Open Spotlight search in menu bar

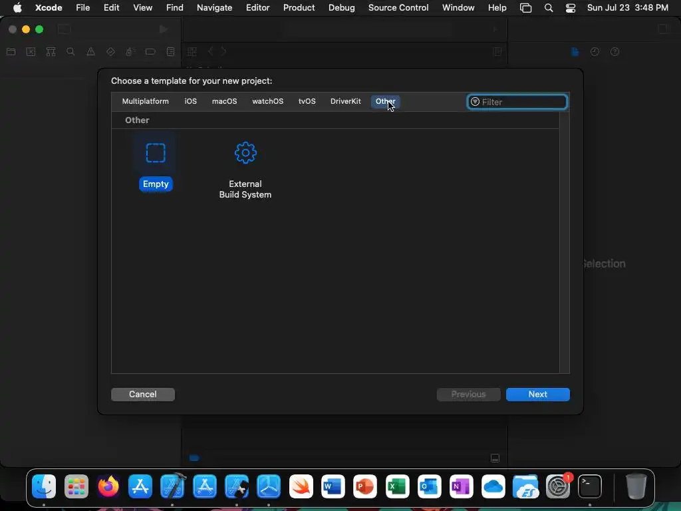pyautogui.click(x=549, y=8)
